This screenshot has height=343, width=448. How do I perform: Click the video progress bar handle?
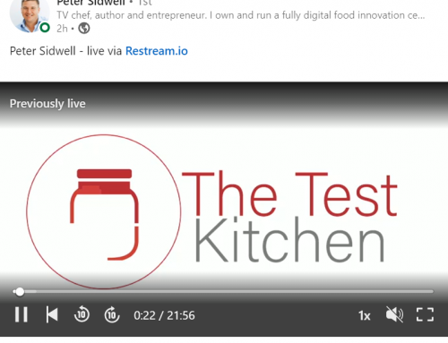pyautogui.click(x=20, y=292)
